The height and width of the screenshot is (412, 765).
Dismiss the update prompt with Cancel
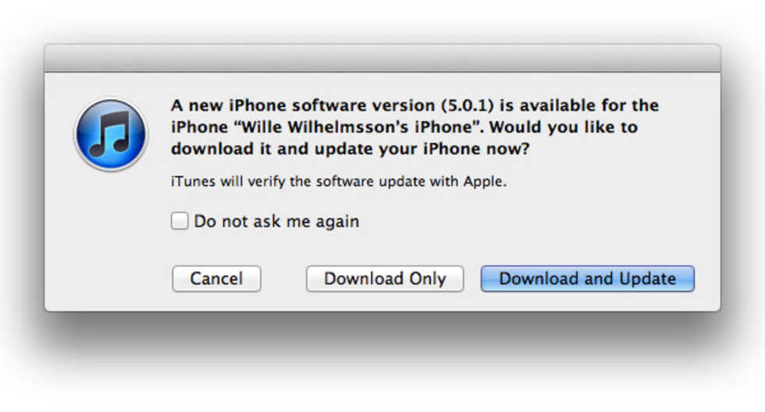pos(217,279)
